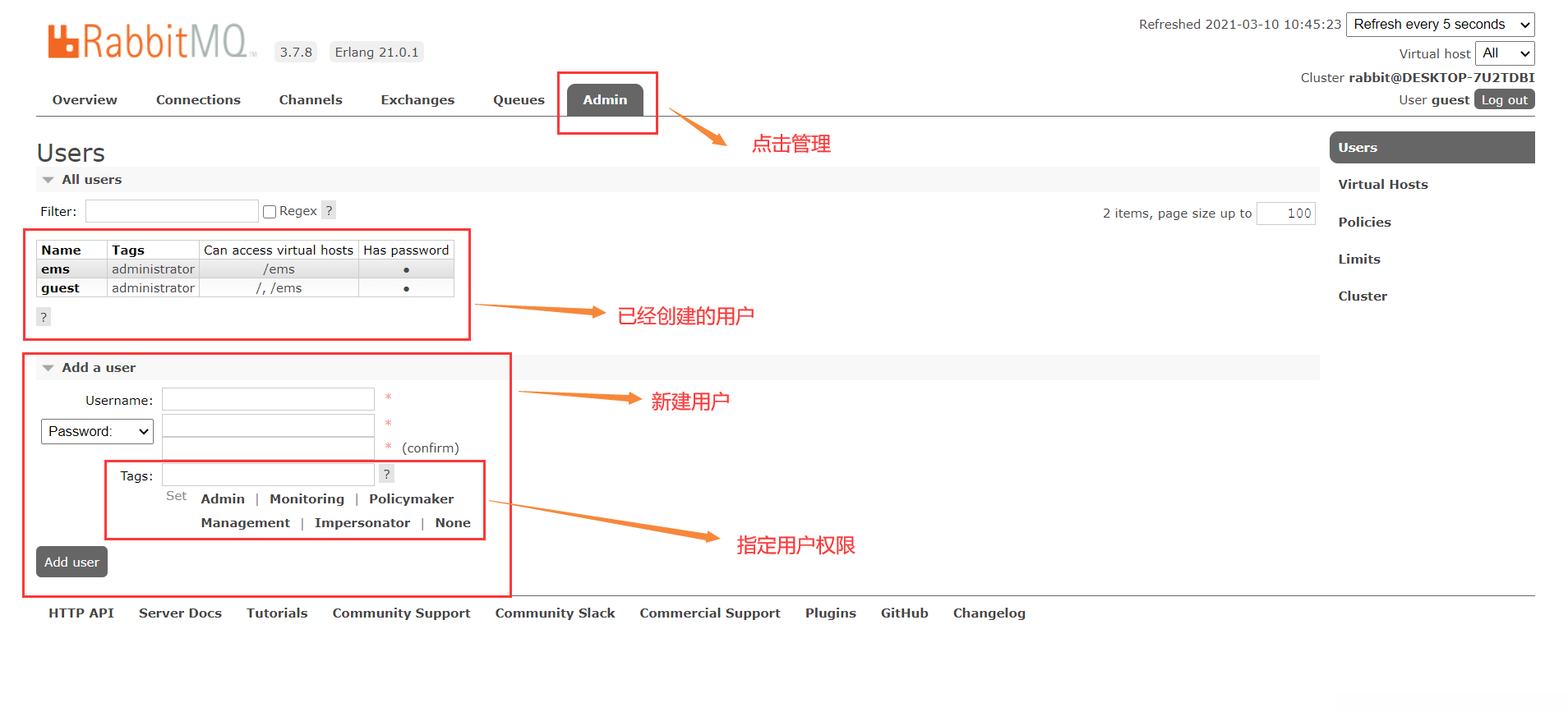Click the 3.7.8 version badge
1568x721 pixels.
coord(296,53)
